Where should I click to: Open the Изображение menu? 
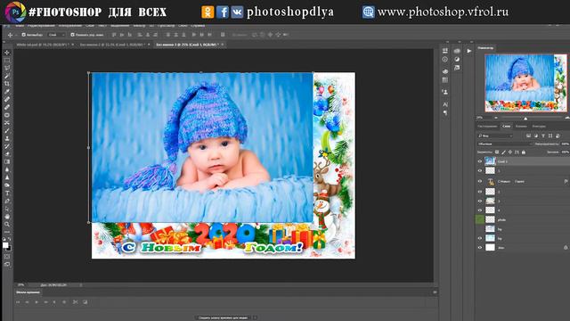[70, 26]
